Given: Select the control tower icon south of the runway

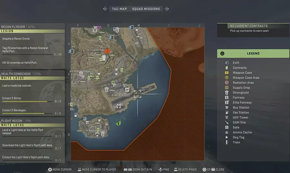Looking at the screenshot, I should click(119, 106).
